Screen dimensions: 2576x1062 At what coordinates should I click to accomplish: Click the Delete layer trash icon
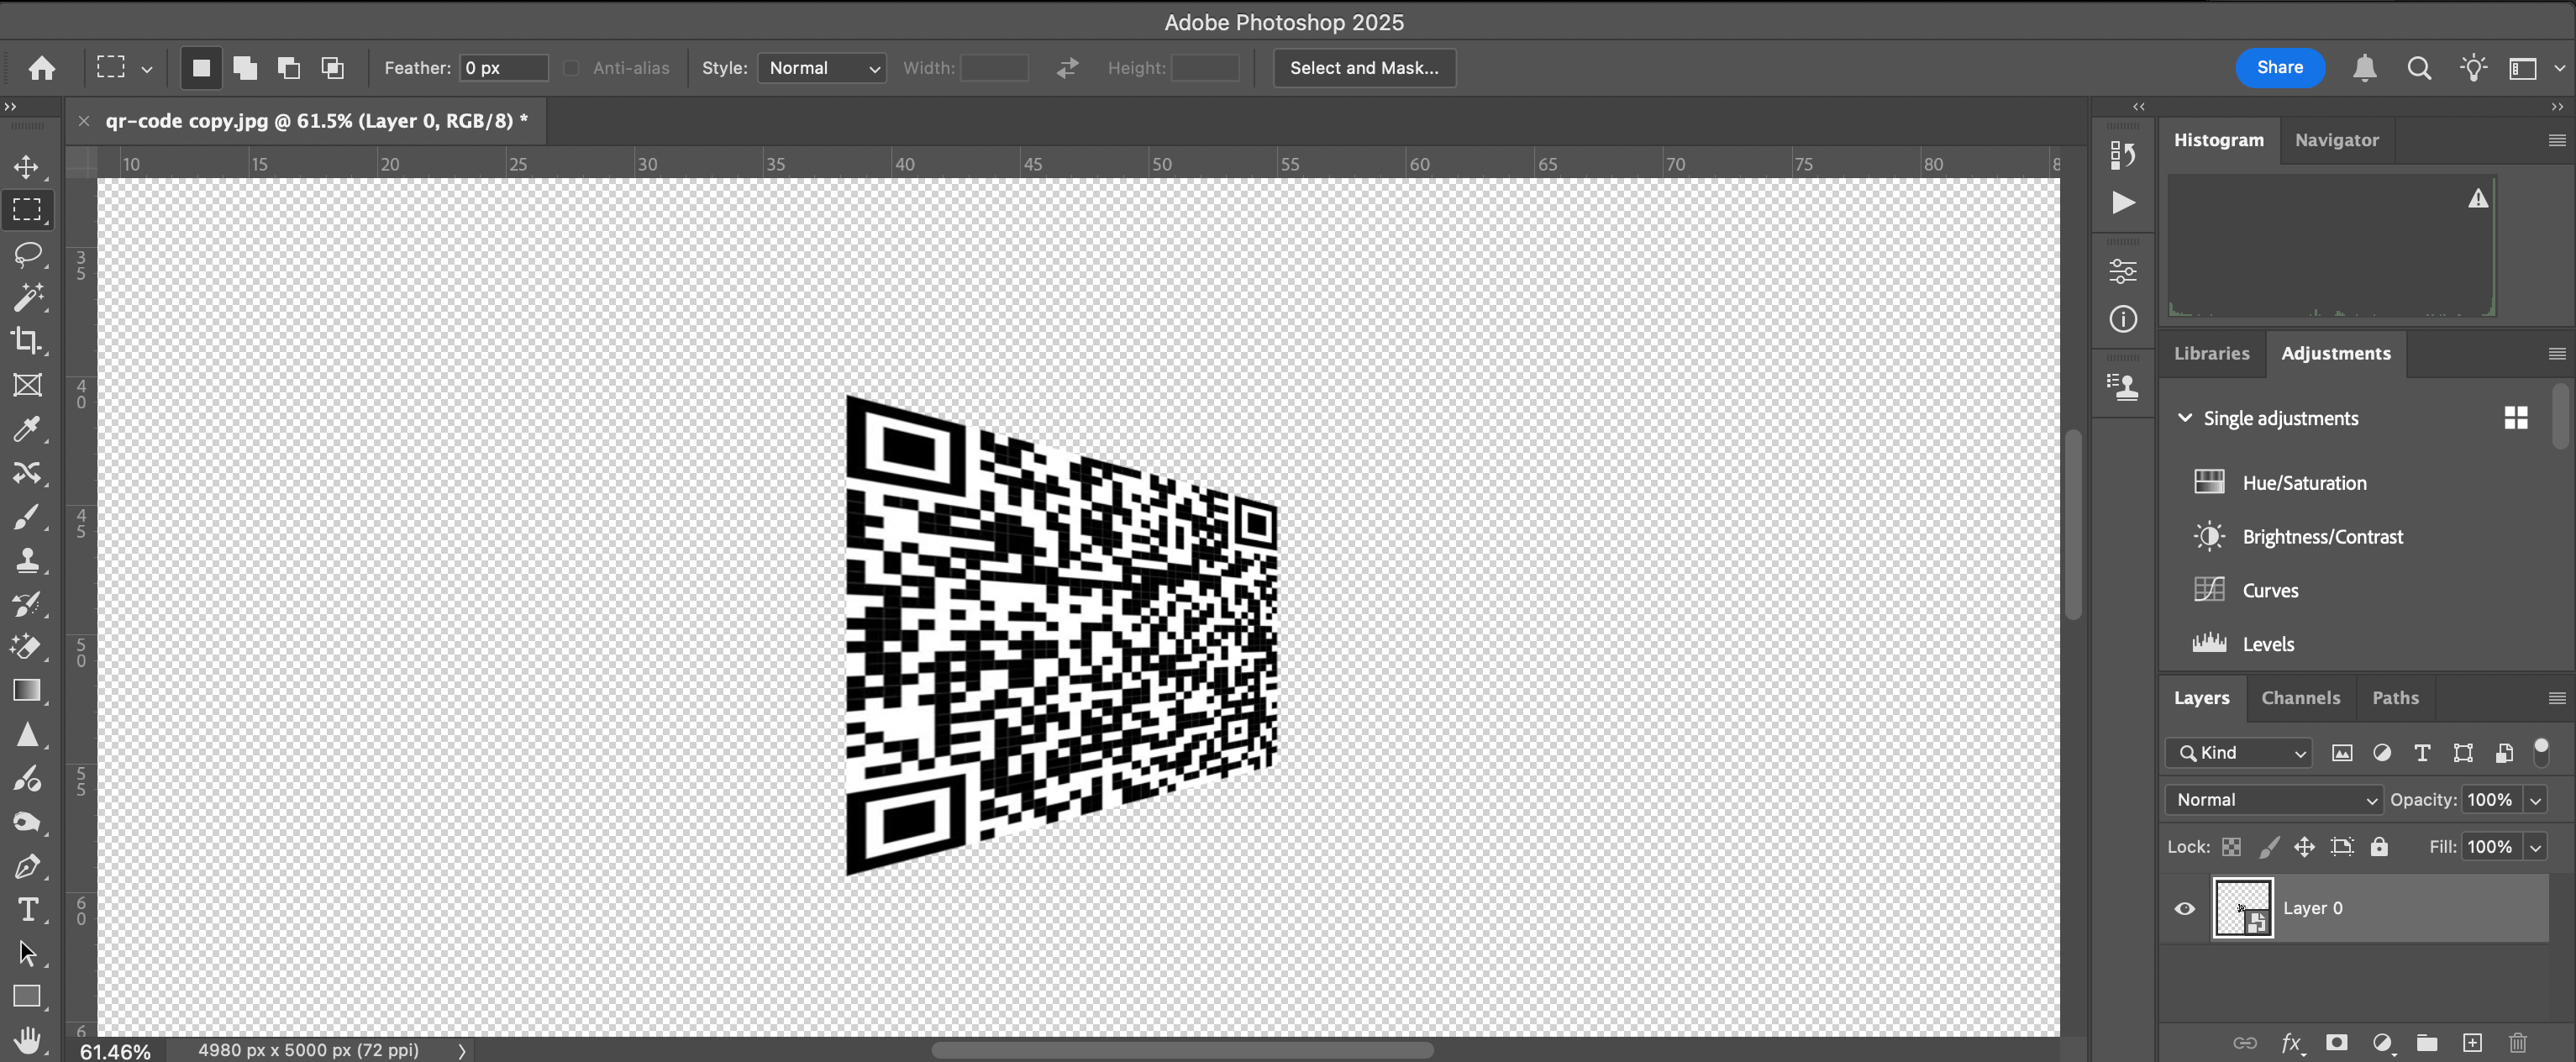[x=2518, y=1043]
